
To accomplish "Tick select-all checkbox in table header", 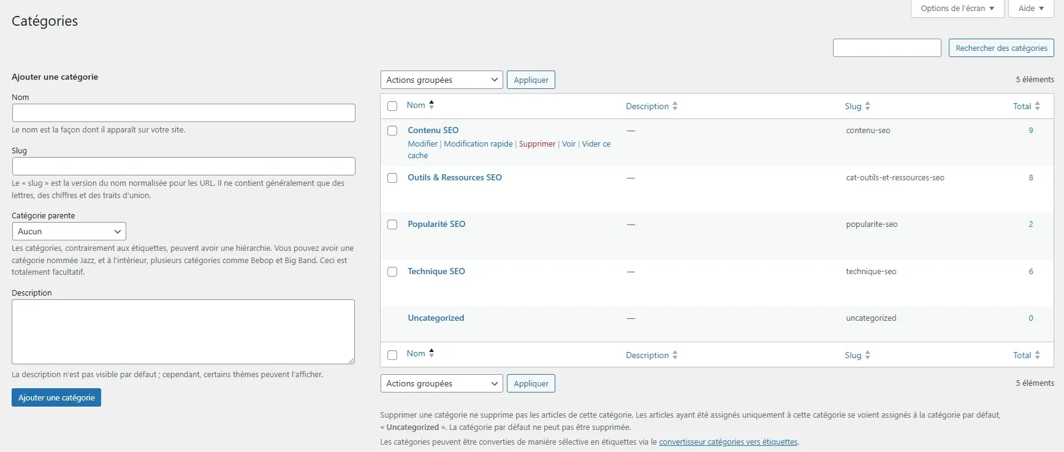I will click(x=392, y=106).
